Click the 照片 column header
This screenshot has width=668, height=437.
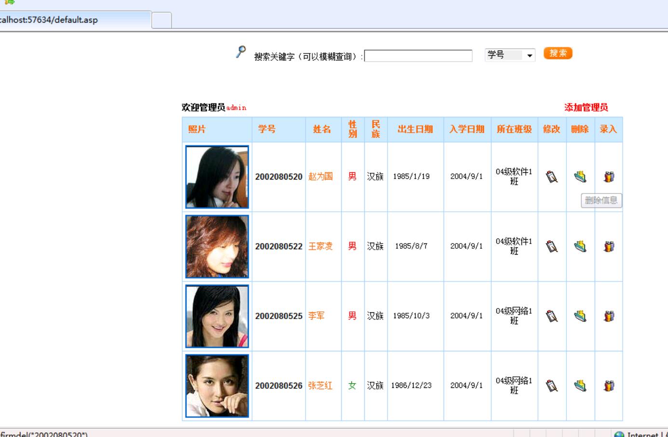(197, 129)
